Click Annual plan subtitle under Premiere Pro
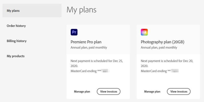204x102 pixels. click(89, 47)
